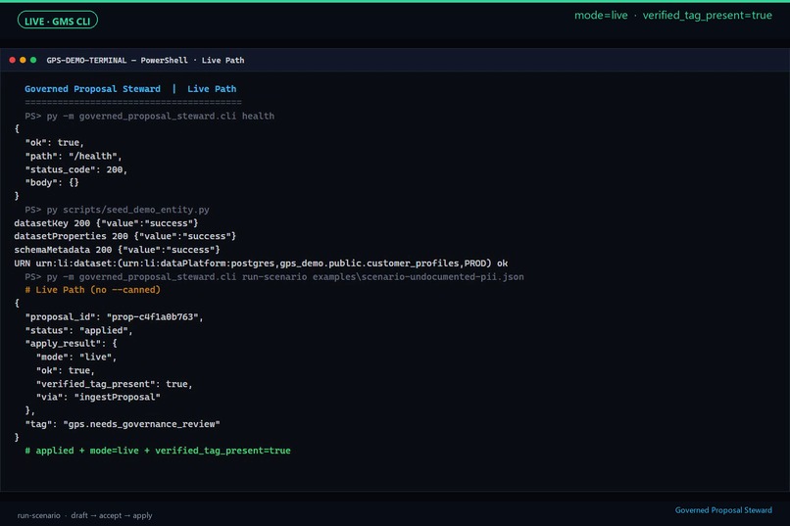This screenshot has height=526, width=790.
Task: Click the "mode": "live" line
Action: pyautogui.click(x=76, y=357)
